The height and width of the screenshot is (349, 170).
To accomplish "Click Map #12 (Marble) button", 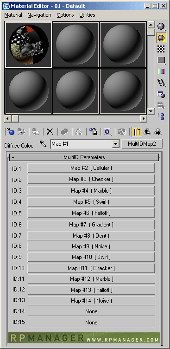I will [x=91, y=279].
